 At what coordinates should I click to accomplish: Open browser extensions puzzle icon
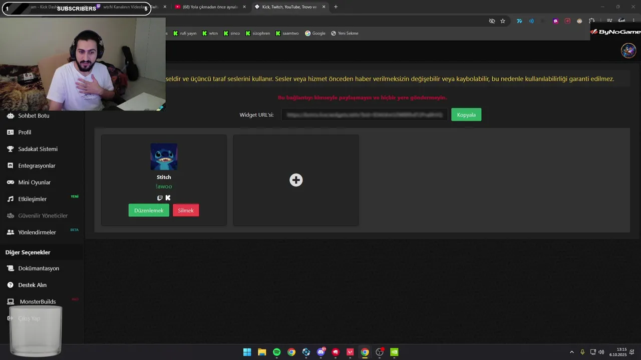click(591, 21)
